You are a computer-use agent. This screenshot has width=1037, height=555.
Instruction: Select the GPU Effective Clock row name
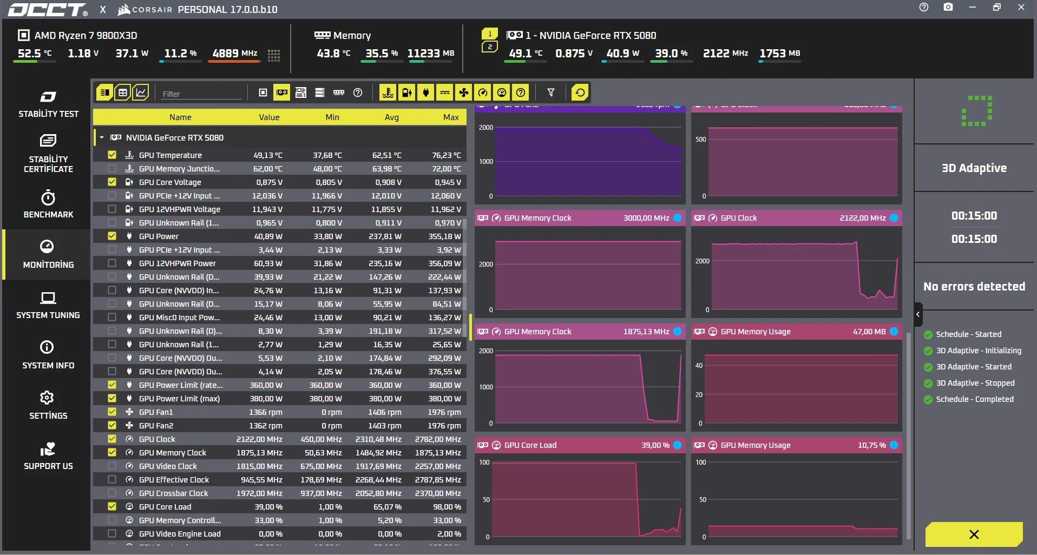click(174, 480)
